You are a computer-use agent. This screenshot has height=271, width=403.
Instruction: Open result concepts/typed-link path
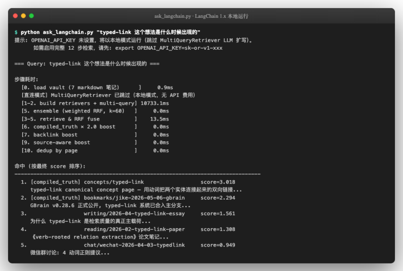coord(114,182)
